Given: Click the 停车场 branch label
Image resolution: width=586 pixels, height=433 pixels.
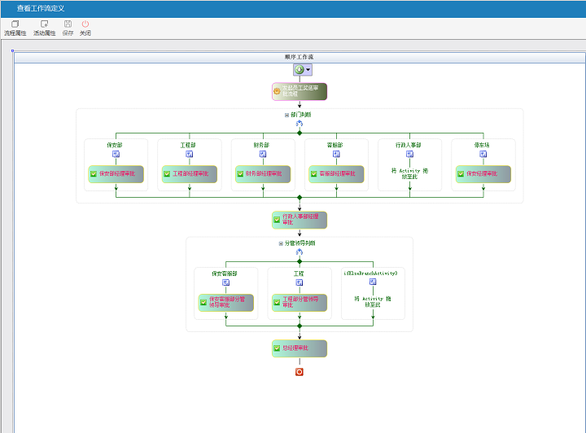Looking at the screenshot, I should click(x=482, y=145).
